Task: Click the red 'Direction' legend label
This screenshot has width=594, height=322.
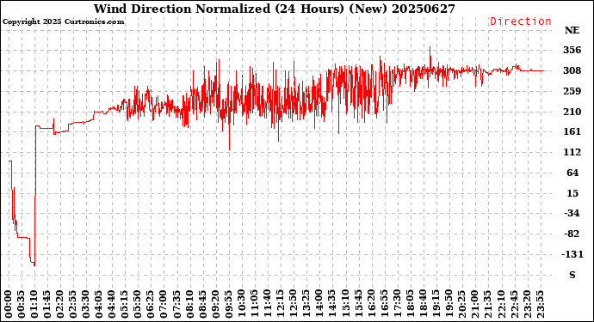Action: click(x=521, y=21)
